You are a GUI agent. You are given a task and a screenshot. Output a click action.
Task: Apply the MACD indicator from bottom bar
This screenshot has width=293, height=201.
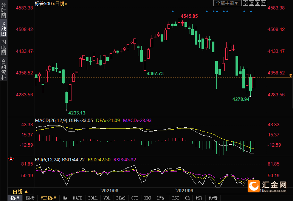point(78,198)
